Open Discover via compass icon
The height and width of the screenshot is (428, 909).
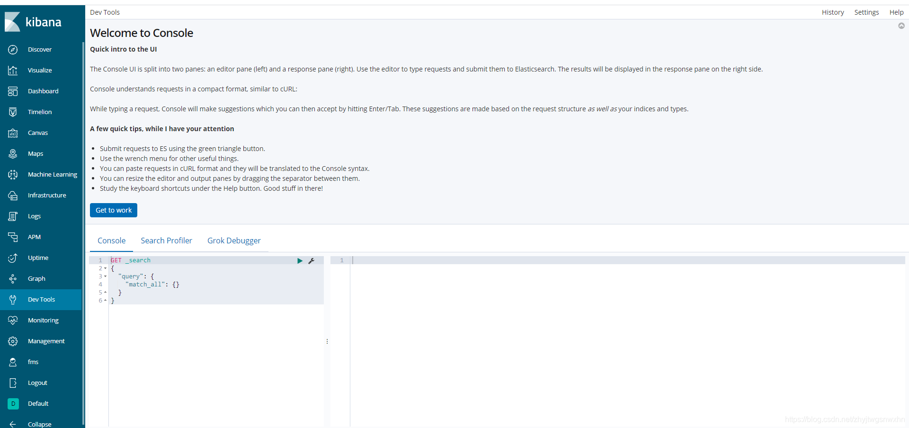13,50
